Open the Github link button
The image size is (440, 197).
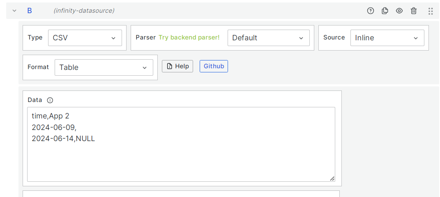214,66
